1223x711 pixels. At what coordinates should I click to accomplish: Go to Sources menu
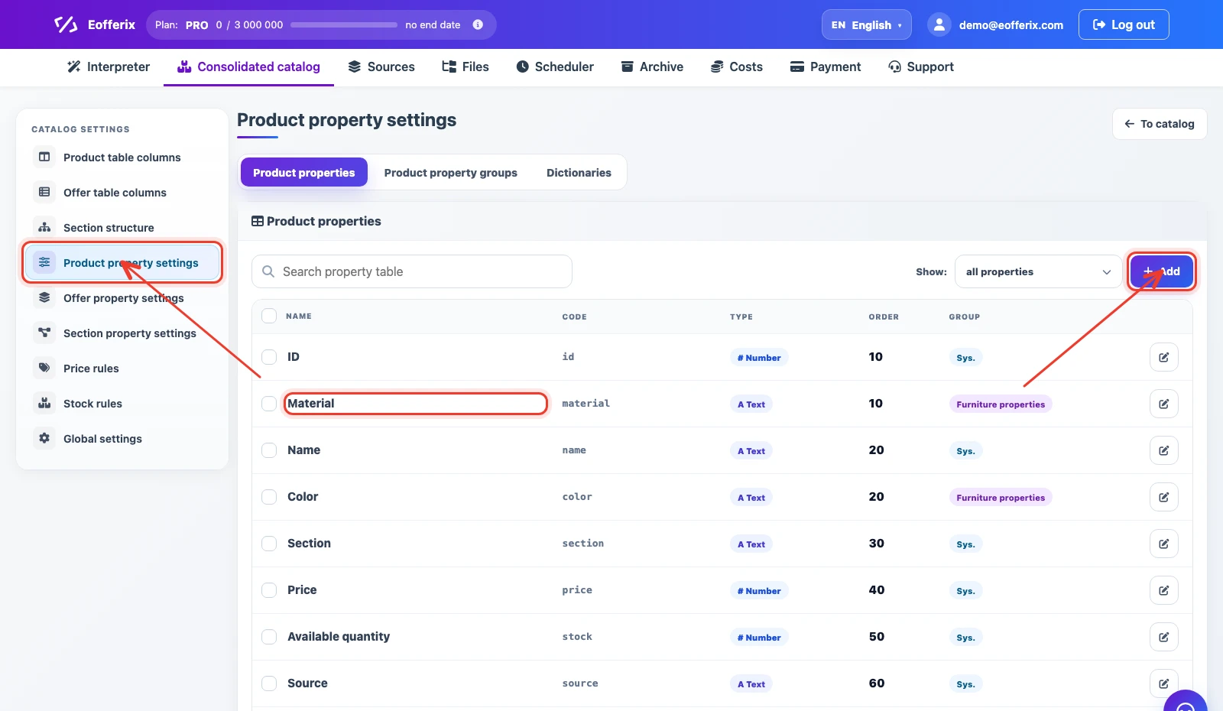click(x=381, y=67)
